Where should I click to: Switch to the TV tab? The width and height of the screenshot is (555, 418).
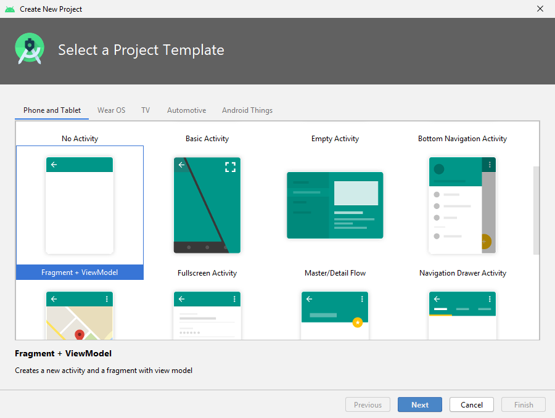pos(146,110)
